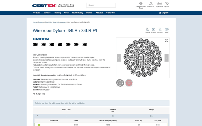
Task: Click the Bright finish cell
Action: pyautogui.click(x=76, y=125)
